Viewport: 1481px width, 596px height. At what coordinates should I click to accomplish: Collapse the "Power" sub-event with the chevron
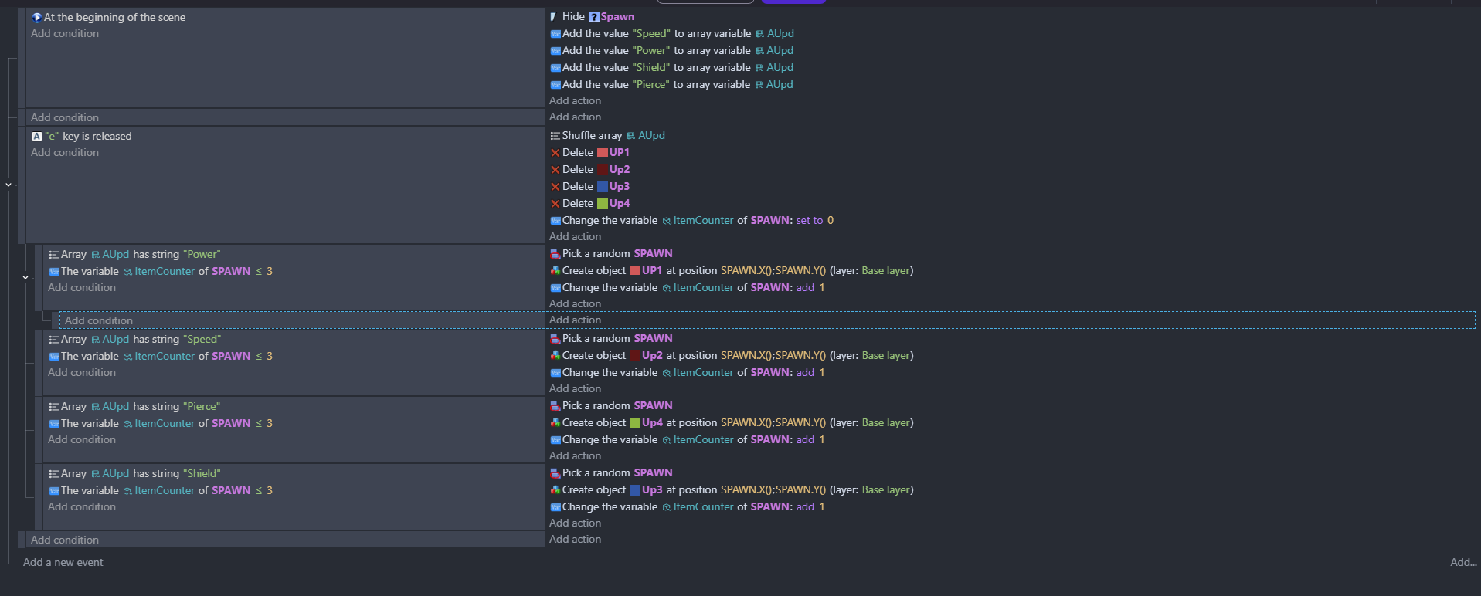25,277
